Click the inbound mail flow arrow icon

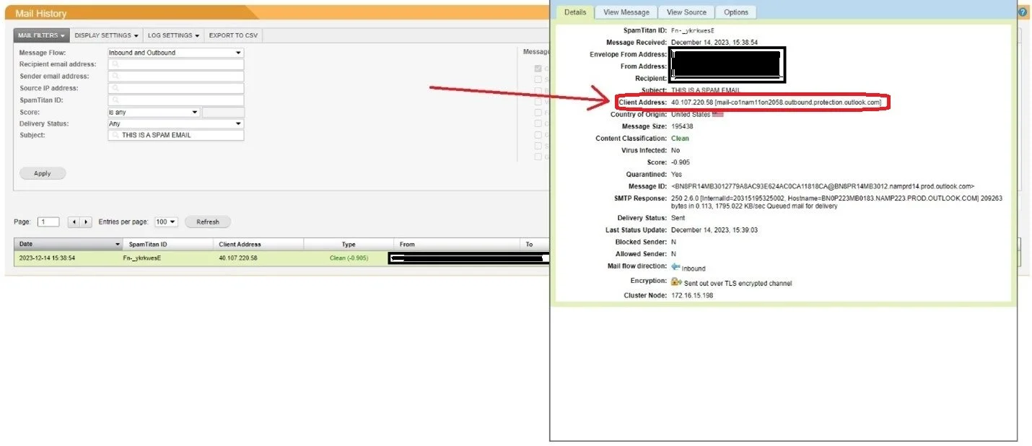pyautogui.click(x=675, y=267)
